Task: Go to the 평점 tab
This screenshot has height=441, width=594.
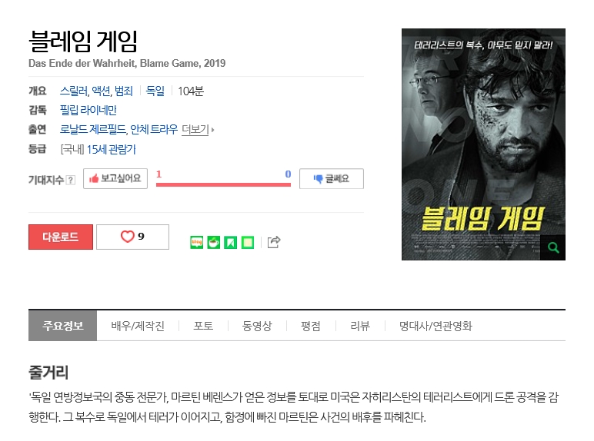Action: click(311, 326)
